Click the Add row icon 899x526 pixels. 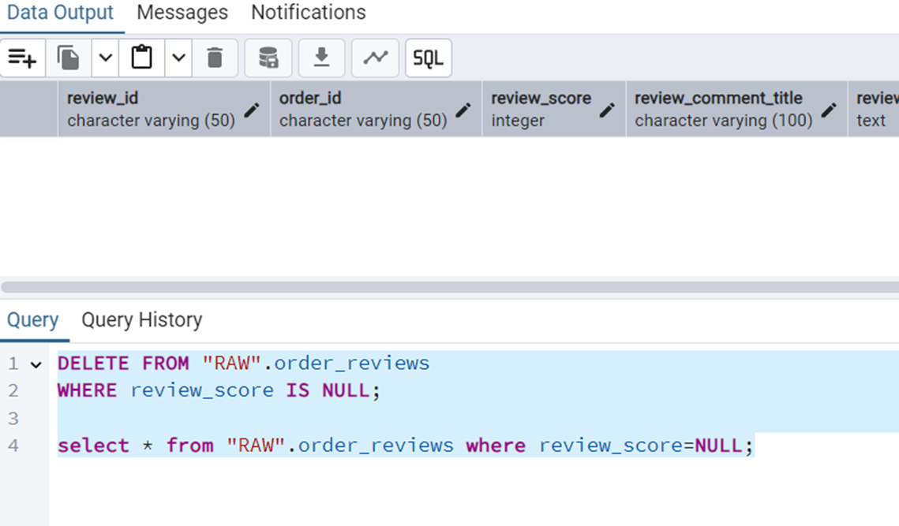[23, 58]
